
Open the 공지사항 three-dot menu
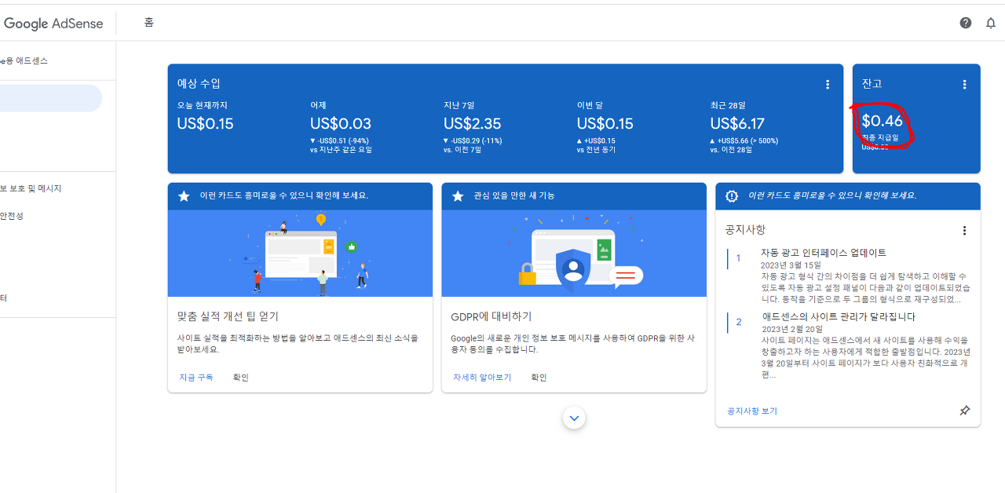[x=965, y=231]
